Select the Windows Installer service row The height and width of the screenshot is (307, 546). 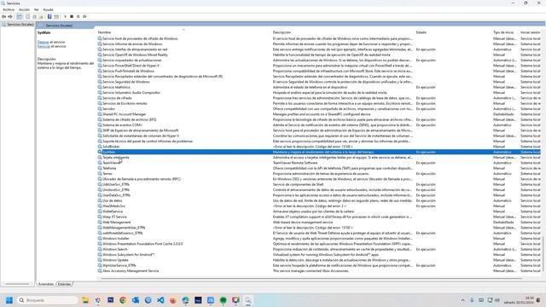(x=318, y=239)
